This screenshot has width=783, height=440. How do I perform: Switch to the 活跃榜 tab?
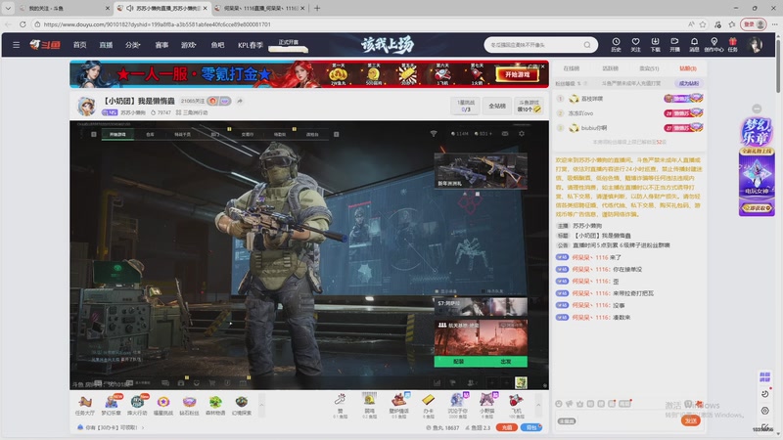click(610, 68)
